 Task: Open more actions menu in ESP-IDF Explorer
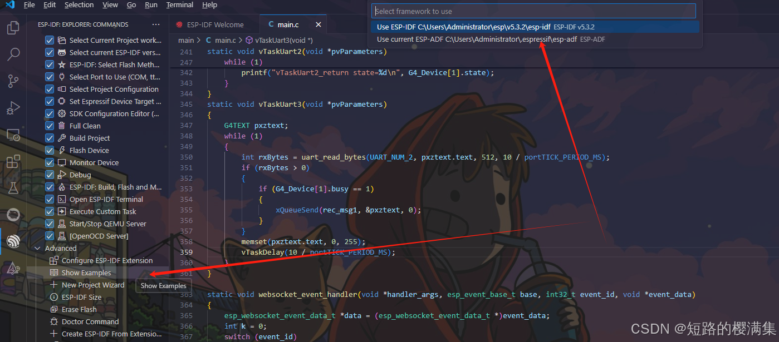click(x=155, y=24)
